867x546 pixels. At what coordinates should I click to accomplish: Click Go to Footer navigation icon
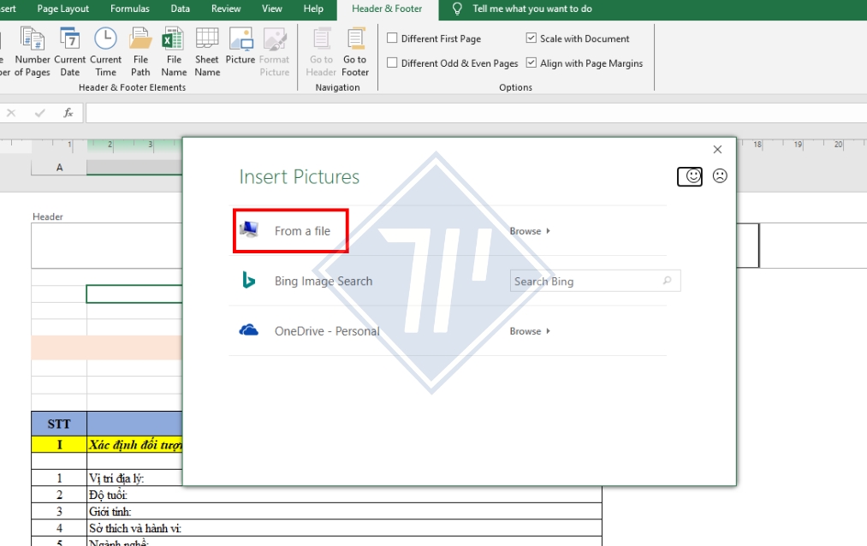(x=354, y=51)
